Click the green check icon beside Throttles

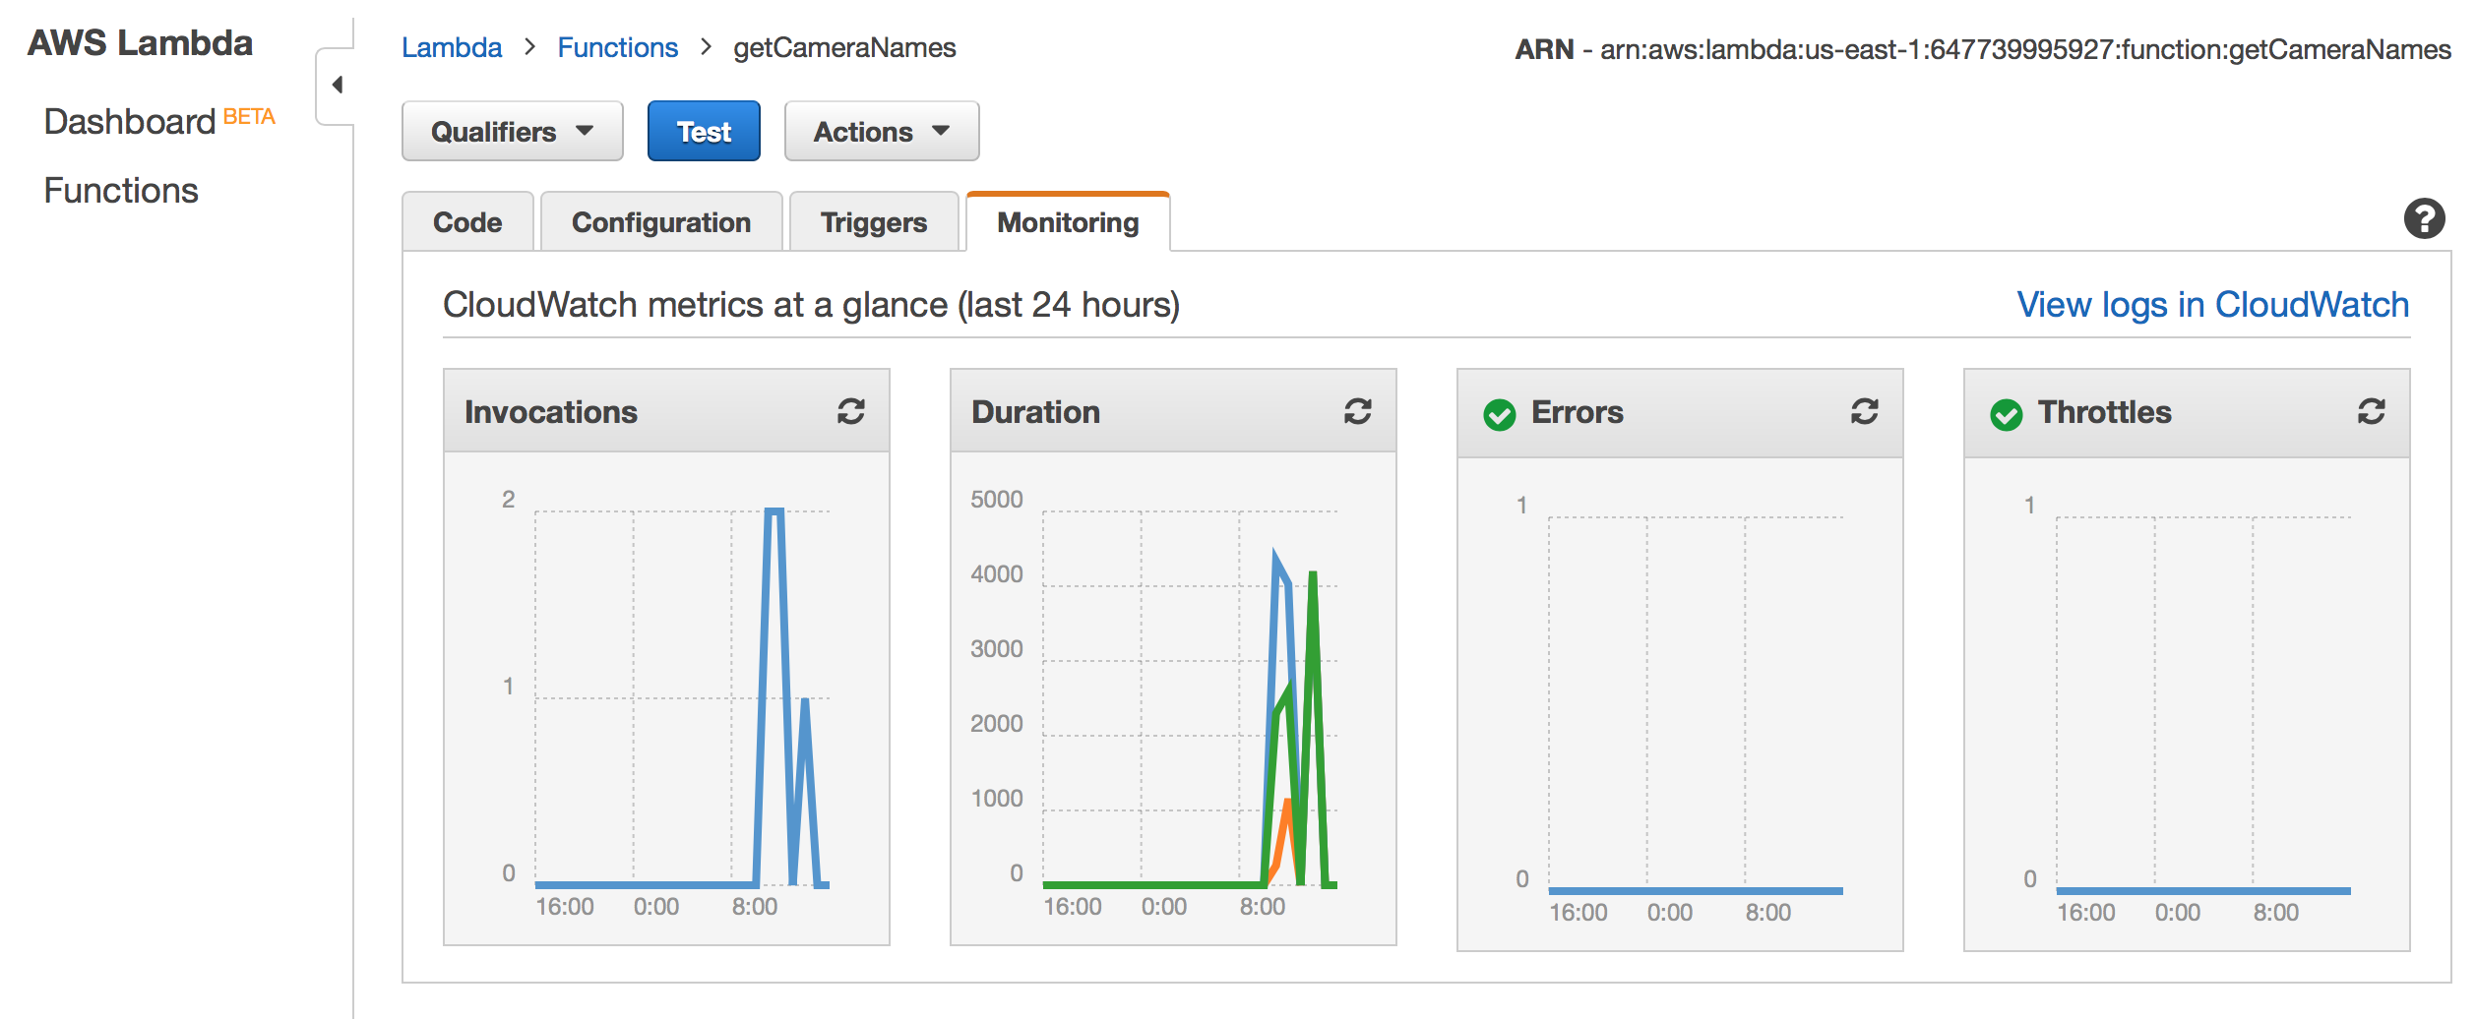point(2007,415)
